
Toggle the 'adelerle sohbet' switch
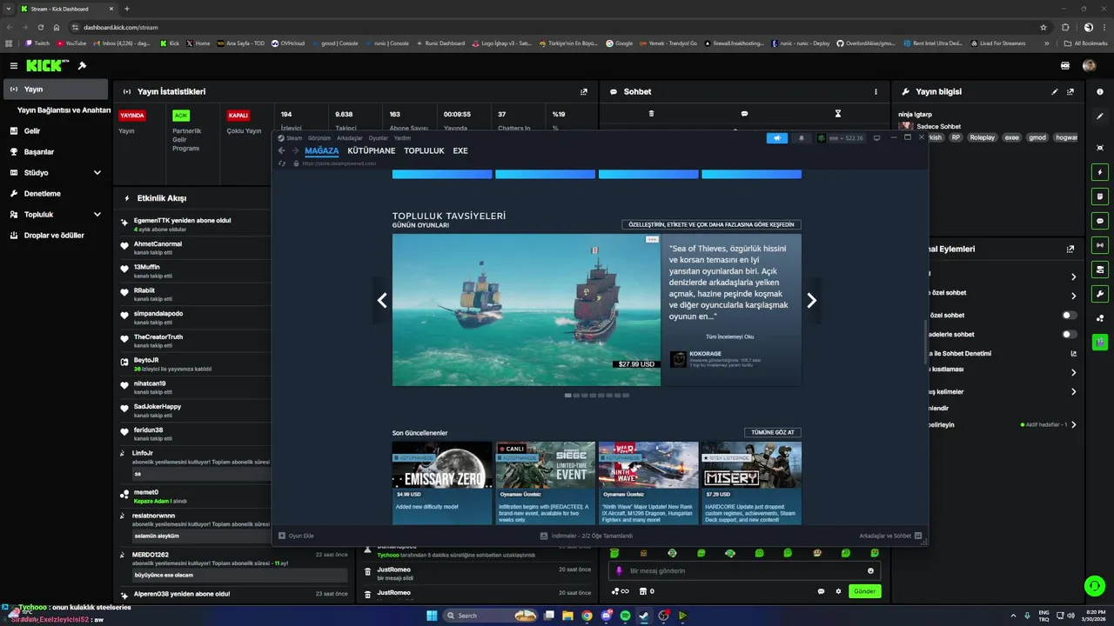point(1070,334)
